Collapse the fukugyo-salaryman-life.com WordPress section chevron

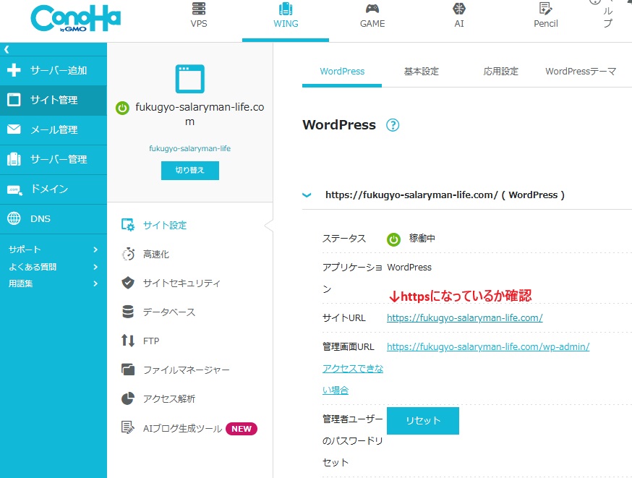307,195
